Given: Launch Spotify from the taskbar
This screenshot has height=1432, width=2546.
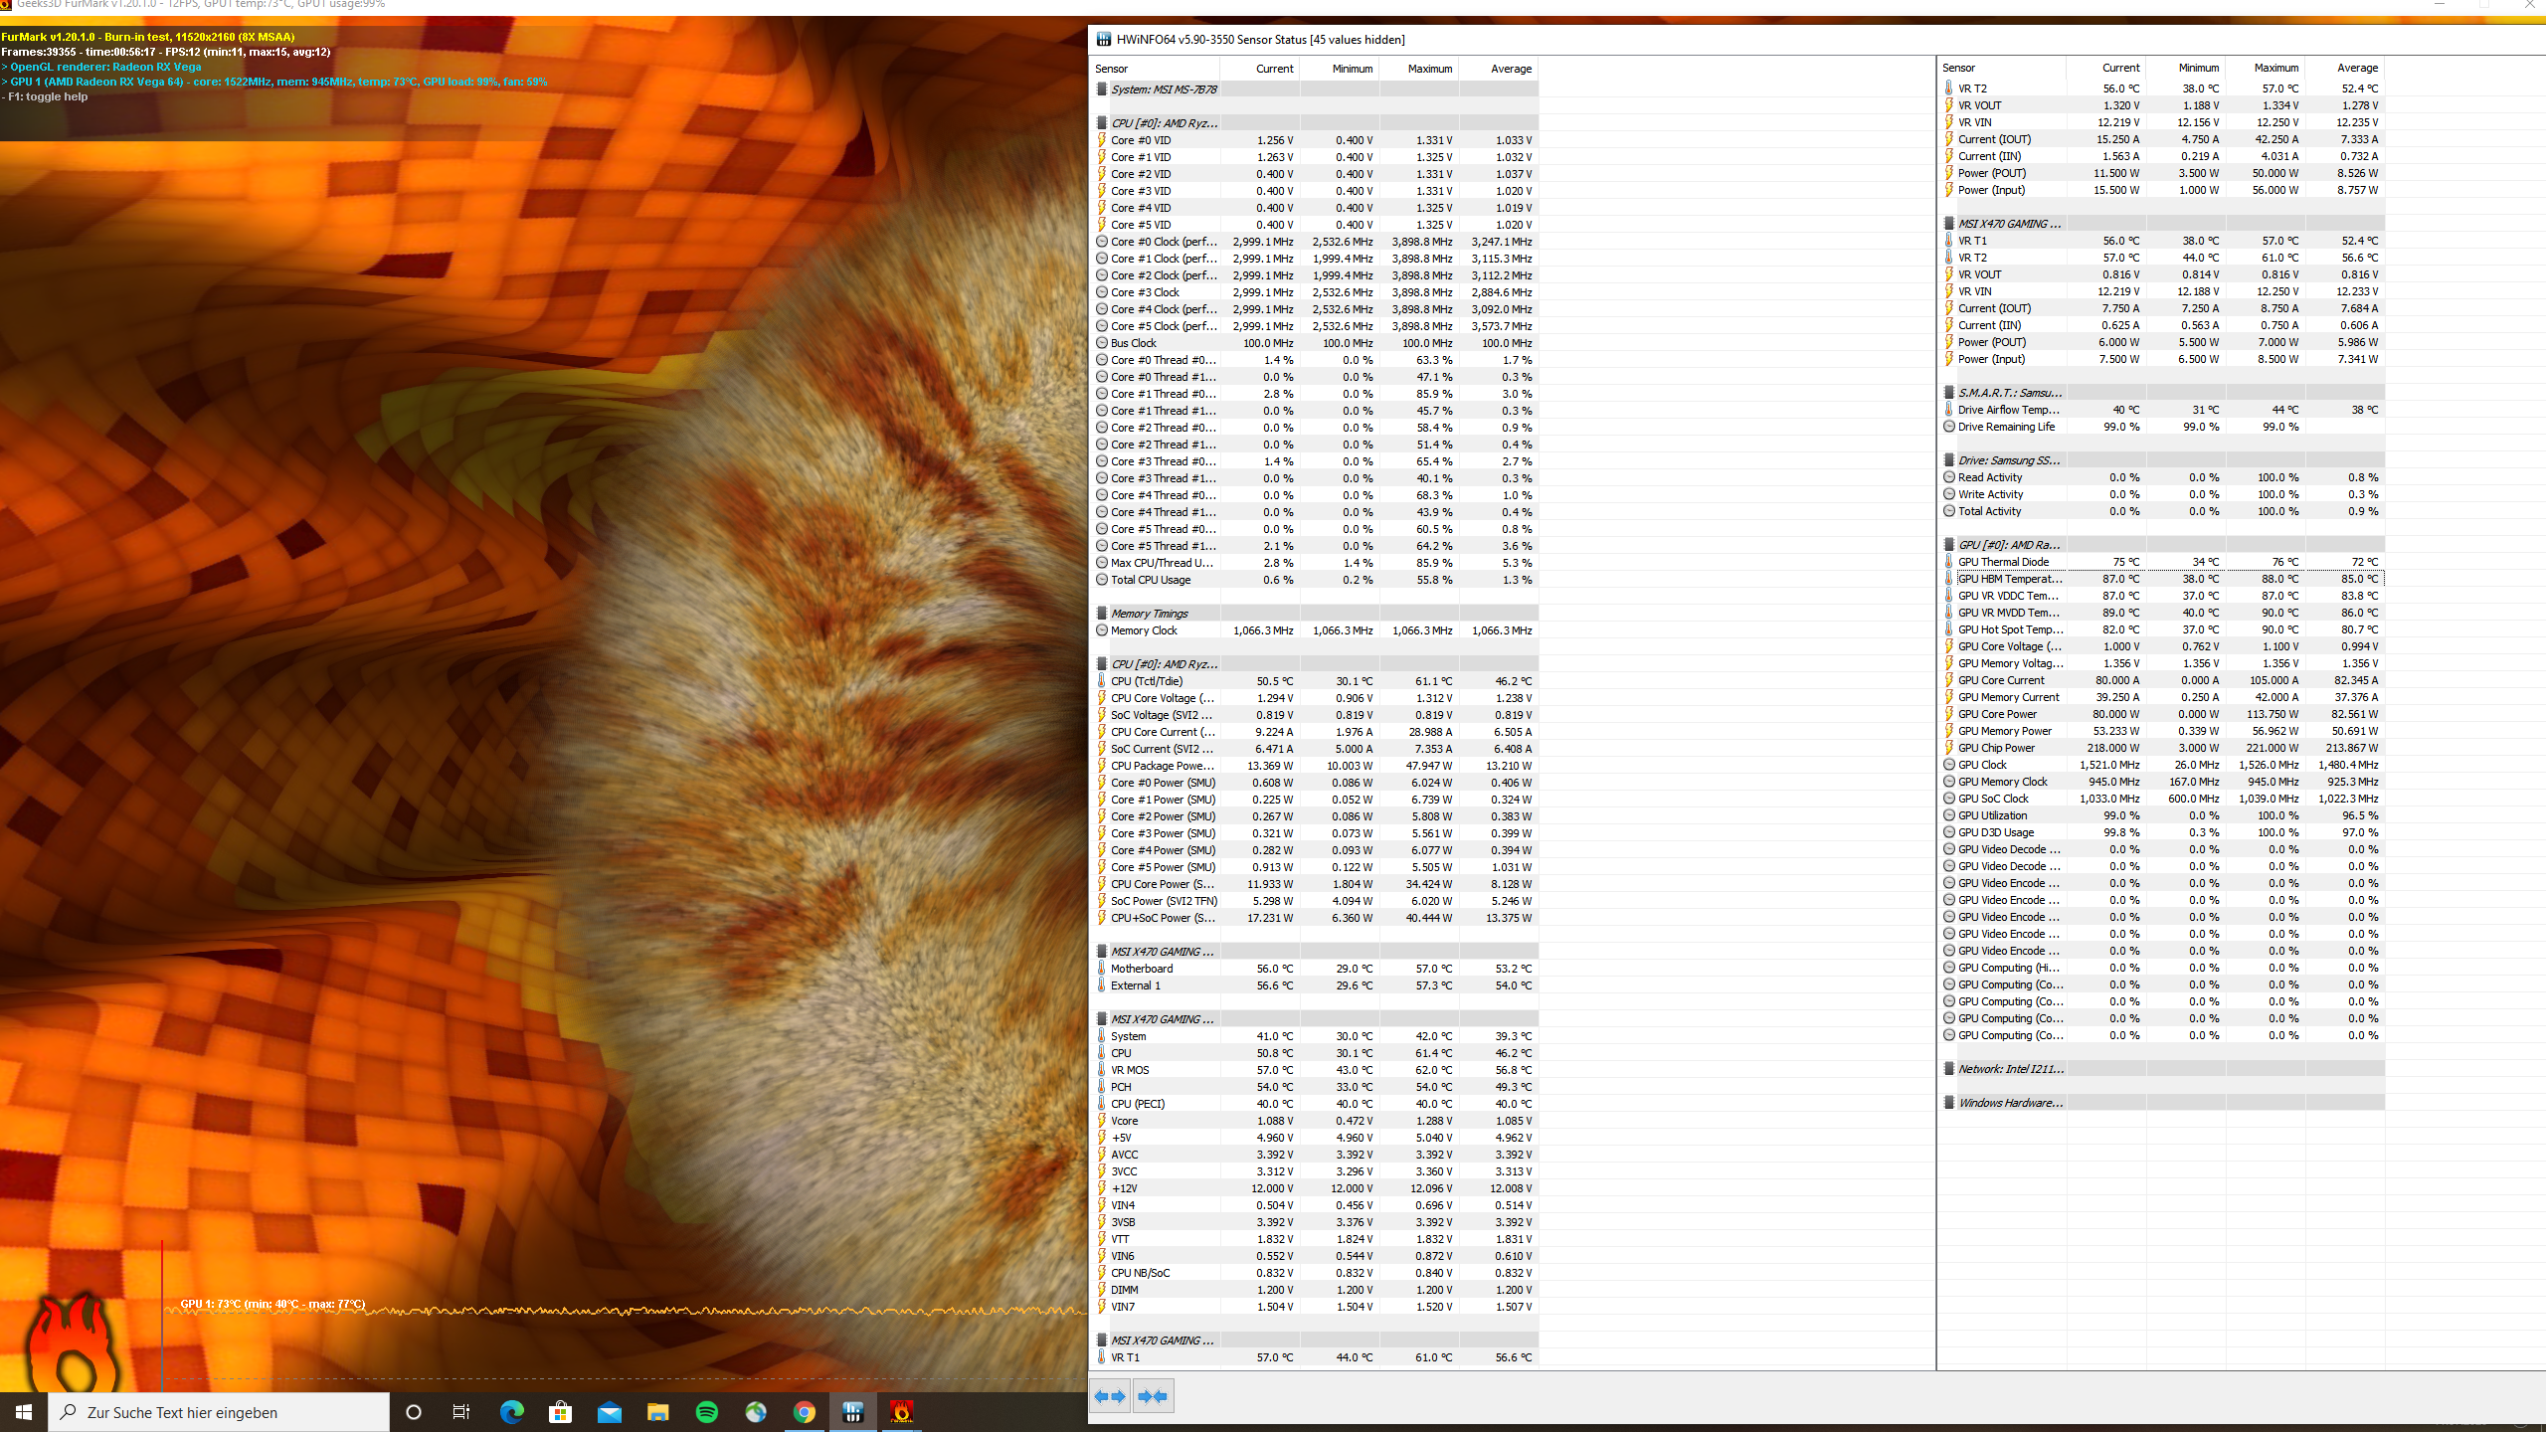Looking at the screenshot, I should (707, 1412).
